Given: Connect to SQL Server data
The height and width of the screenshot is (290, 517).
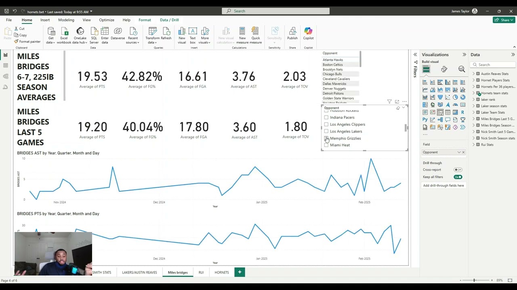Looking at the screenshot, I should pos(94,35).
